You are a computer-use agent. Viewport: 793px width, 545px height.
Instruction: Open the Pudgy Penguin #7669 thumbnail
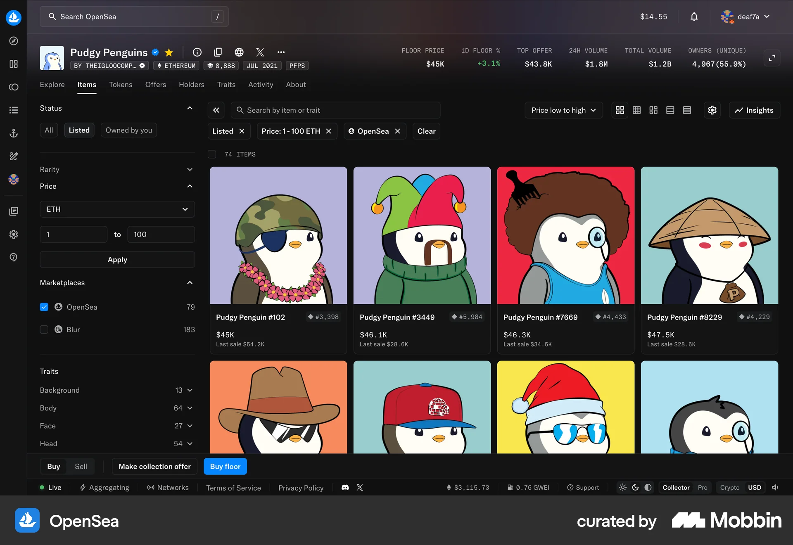565,235
